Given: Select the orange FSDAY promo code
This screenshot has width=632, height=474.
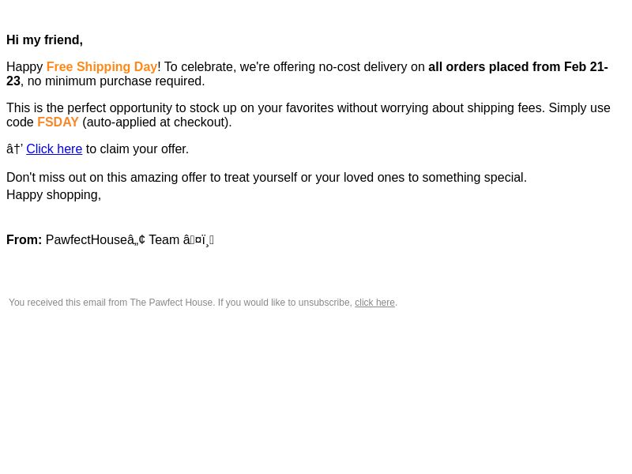Looking at the screenshot, I should click(x=58, y=122).
